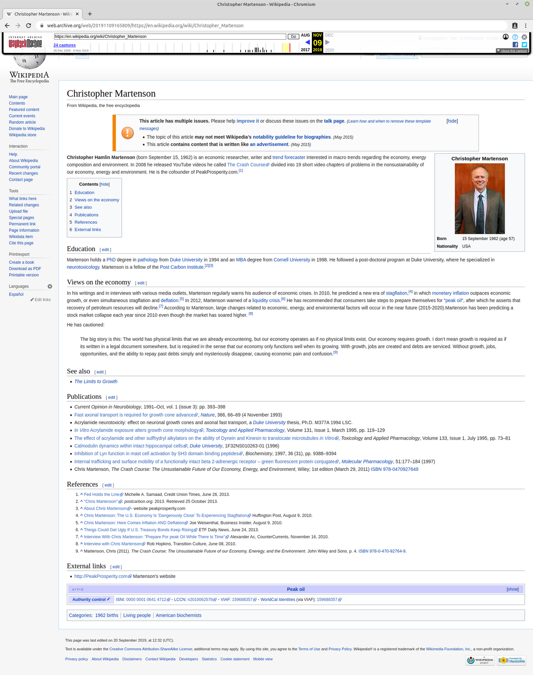Share capture on Facebook icon
533x675 pixels.
point(515,45)
